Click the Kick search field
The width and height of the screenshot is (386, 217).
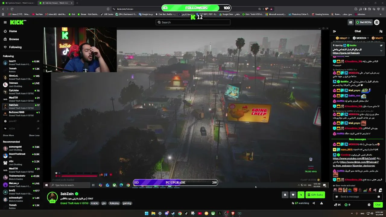(x=193, y=22)
